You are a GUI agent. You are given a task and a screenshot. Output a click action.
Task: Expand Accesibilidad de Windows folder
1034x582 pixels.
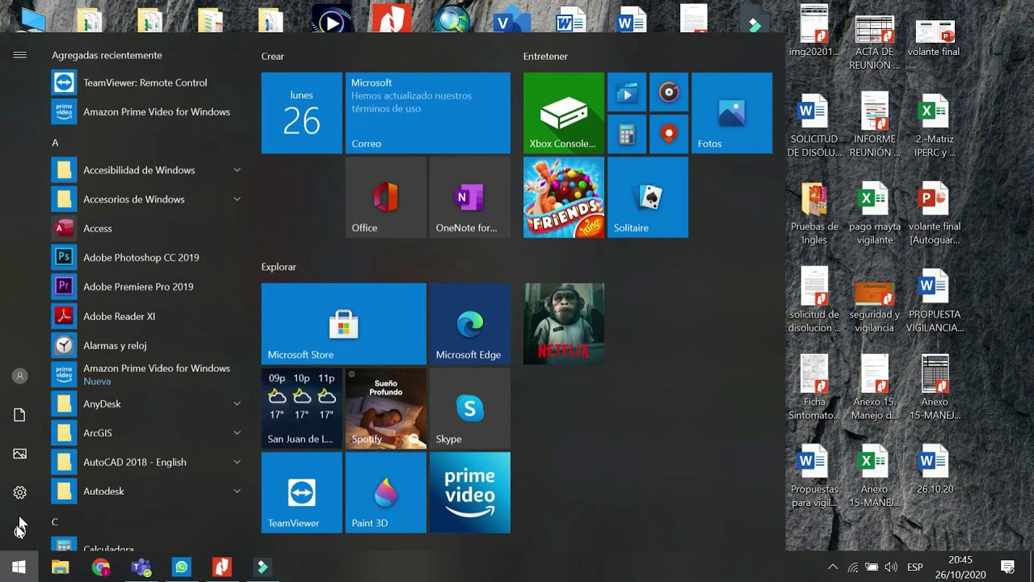(147, 170)
